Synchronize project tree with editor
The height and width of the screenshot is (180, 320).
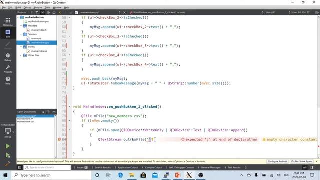tap(42, 12)
